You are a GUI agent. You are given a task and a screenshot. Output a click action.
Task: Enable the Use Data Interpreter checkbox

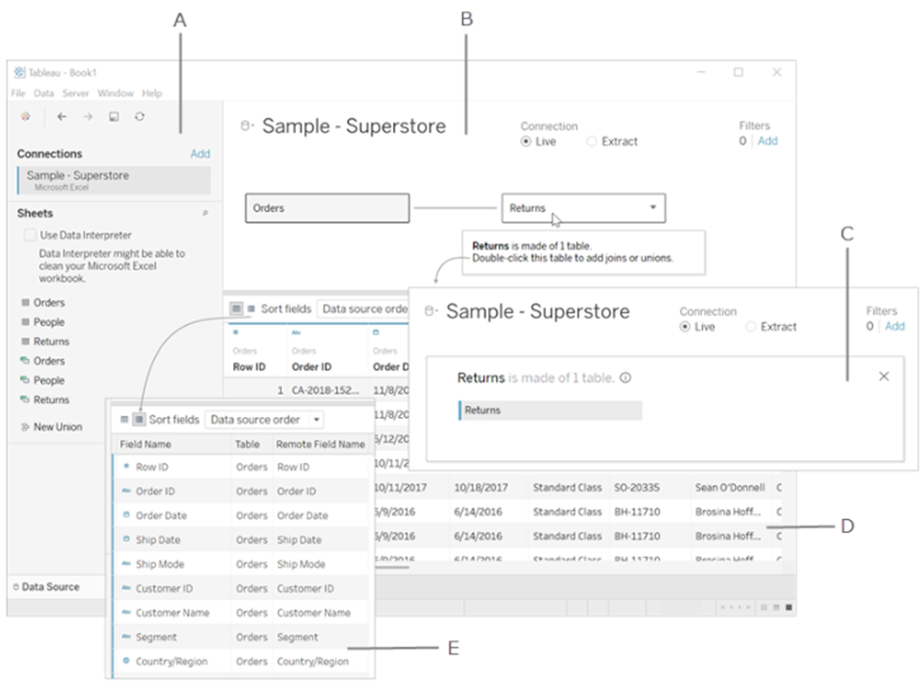[30, 235]
